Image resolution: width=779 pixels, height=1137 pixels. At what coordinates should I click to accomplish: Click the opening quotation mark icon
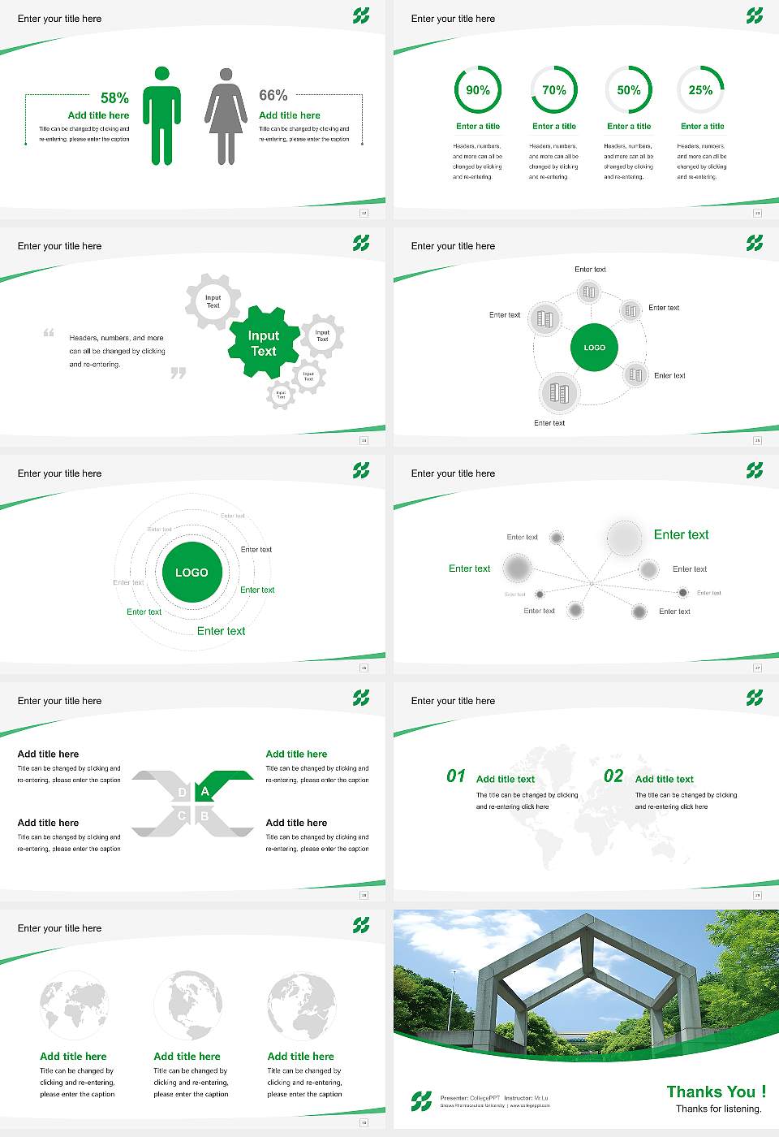[x=49, y=333]
